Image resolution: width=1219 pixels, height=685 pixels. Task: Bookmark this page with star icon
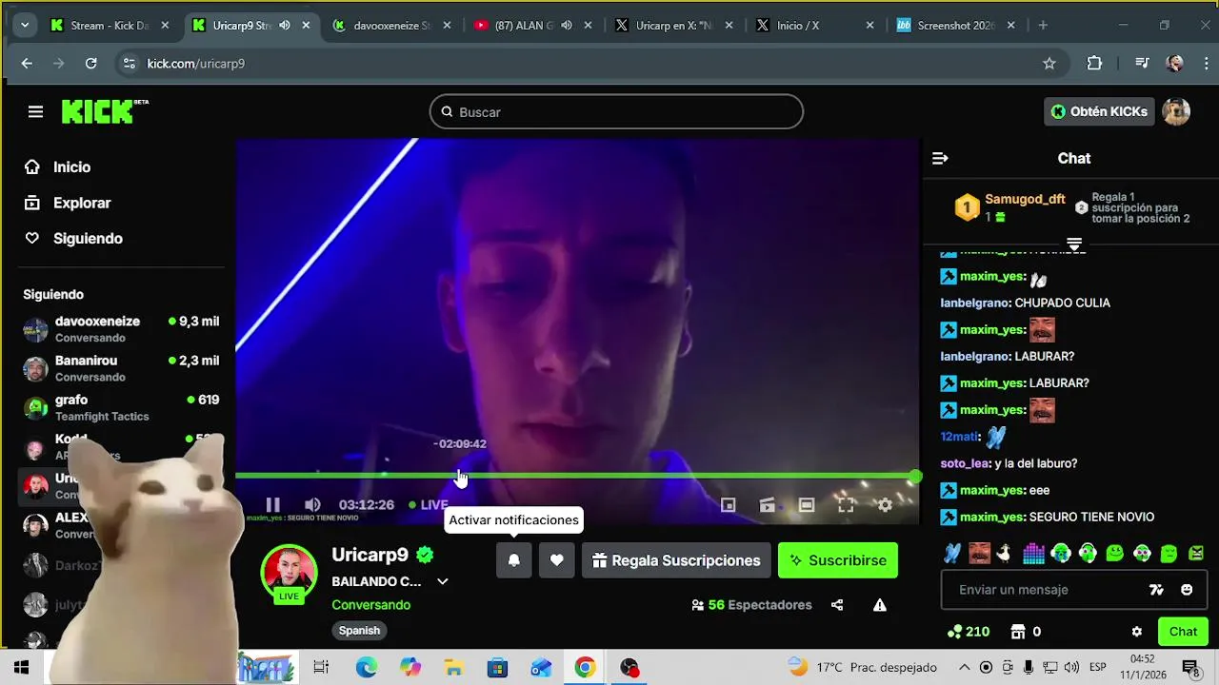(1049, 64)
